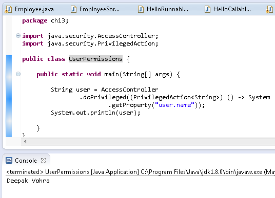Click the PrivilegedAction import line
Viewport: 275px width, 198px height.
pos(90,43)
